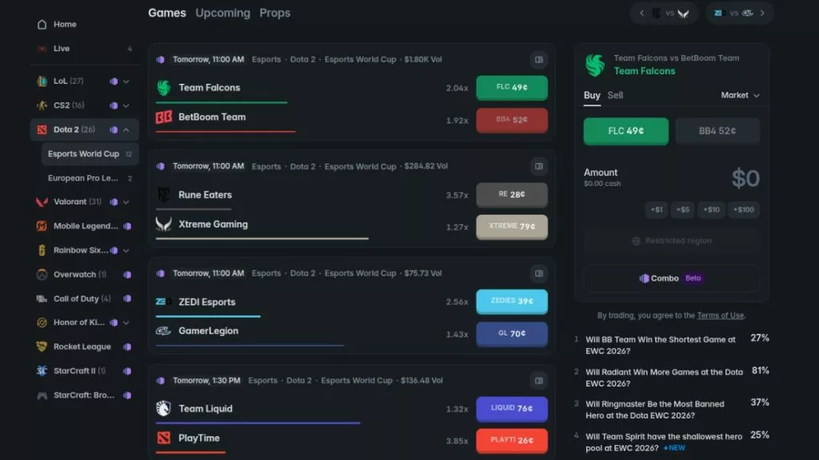Viewport: 819px width, 460px height.
Task: Click the Combo Beta button
Action: pos(671,279)
